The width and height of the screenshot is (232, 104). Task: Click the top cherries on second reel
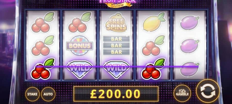[x=79, y=22]
